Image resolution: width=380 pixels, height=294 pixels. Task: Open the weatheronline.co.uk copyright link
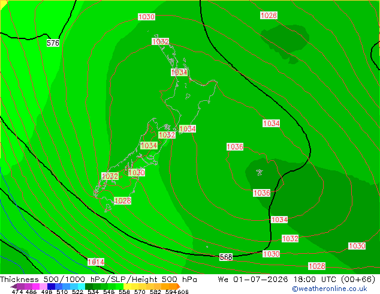tap(330, 289)
